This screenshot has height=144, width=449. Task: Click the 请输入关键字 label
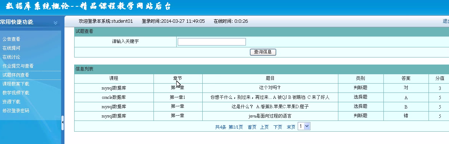pos(126,42)
